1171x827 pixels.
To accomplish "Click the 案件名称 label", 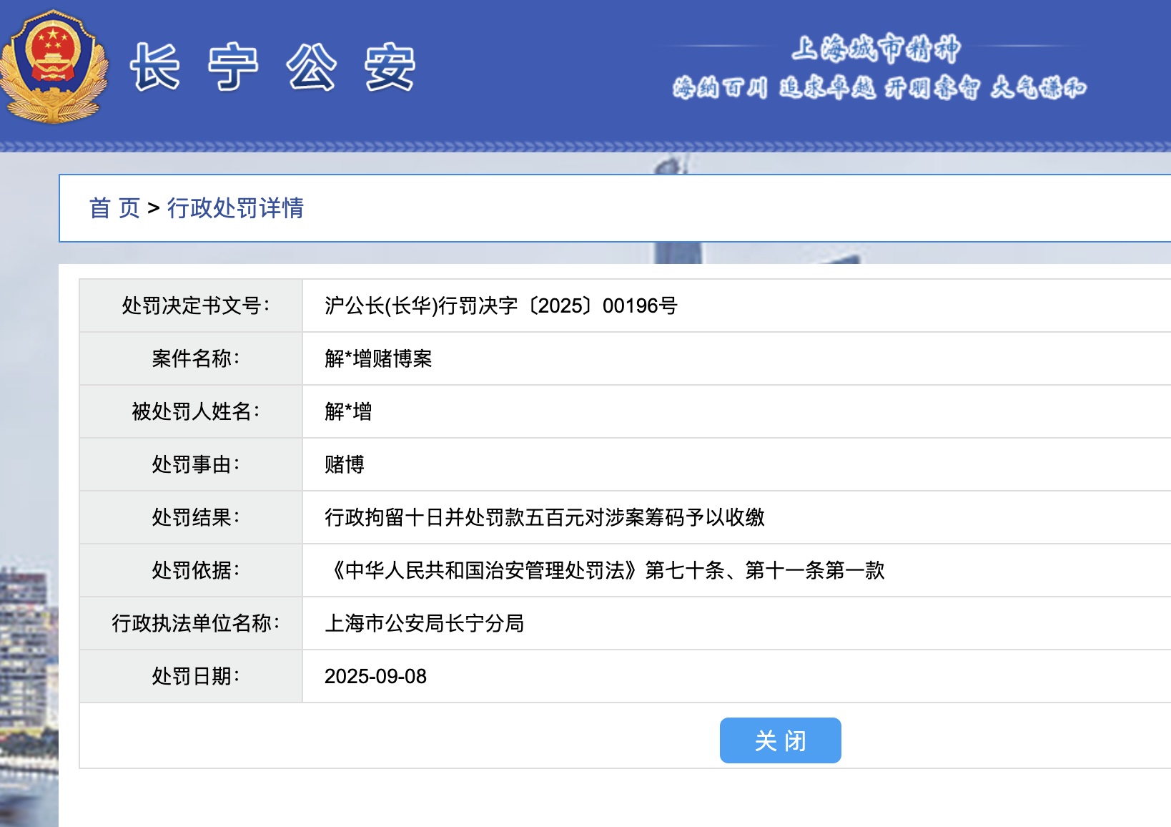I will click(196, 358).
